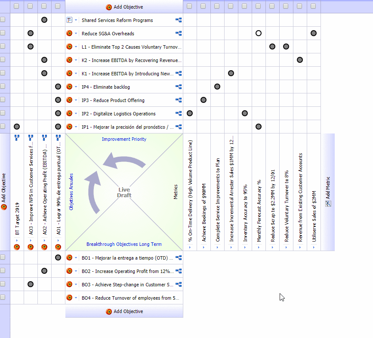This screenshot has width=373, height=338.
Task: Check the row box for BO2 - Increase Operating Profit
Action: [3, 271]
